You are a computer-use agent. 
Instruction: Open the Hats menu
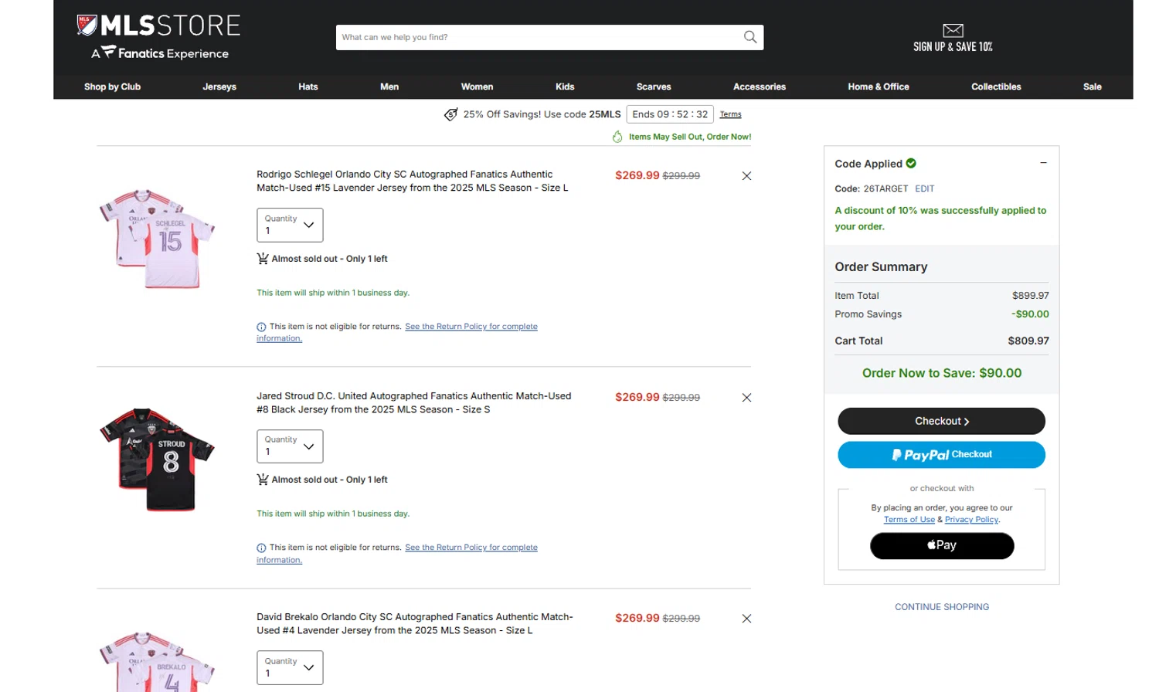pos(308,86)
